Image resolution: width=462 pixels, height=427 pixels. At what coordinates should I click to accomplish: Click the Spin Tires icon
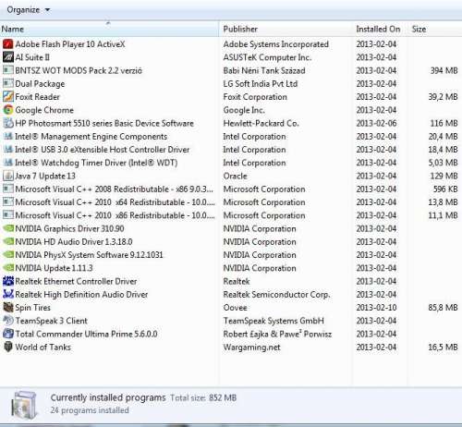8,308
